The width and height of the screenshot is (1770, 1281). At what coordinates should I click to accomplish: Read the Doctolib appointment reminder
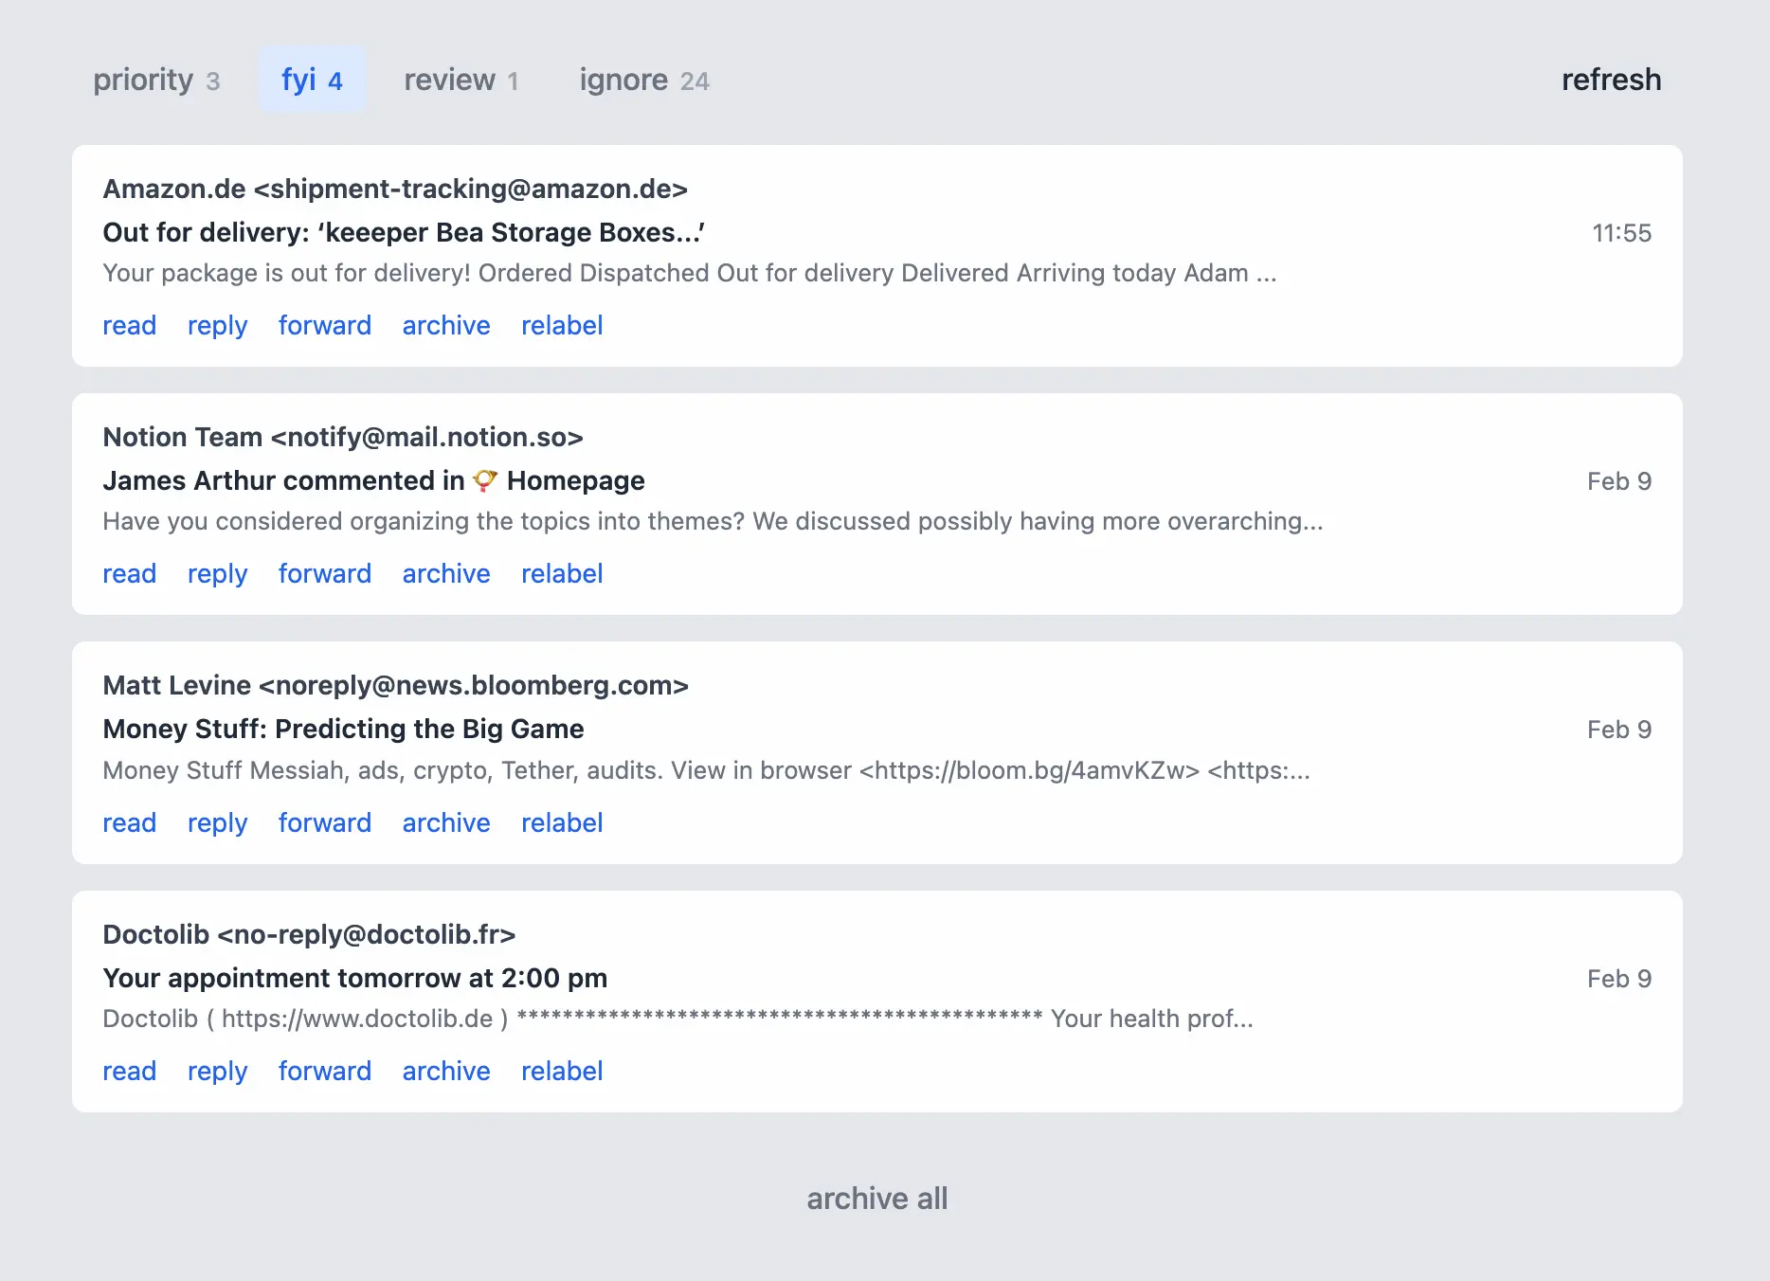coord(129,1071)
